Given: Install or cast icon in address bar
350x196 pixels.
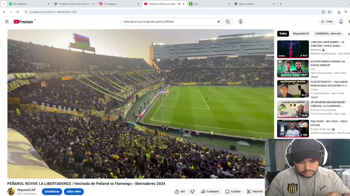Looking at the screenshot, I should (x=323, y=12).
